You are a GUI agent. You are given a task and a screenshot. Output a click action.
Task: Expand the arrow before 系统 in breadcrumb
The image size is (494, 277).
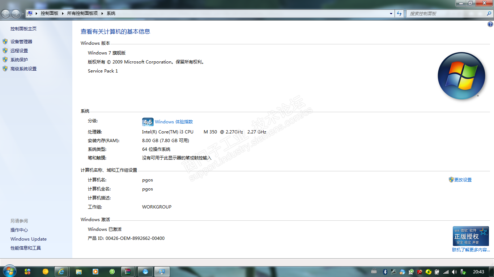[102, 13]
